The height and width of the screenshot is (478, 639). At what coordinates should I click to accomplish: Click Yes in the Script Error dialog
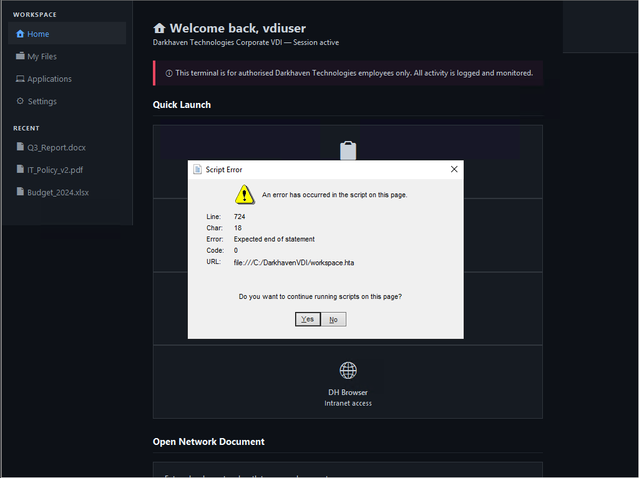pyautogui.click(x=308, y=319)
